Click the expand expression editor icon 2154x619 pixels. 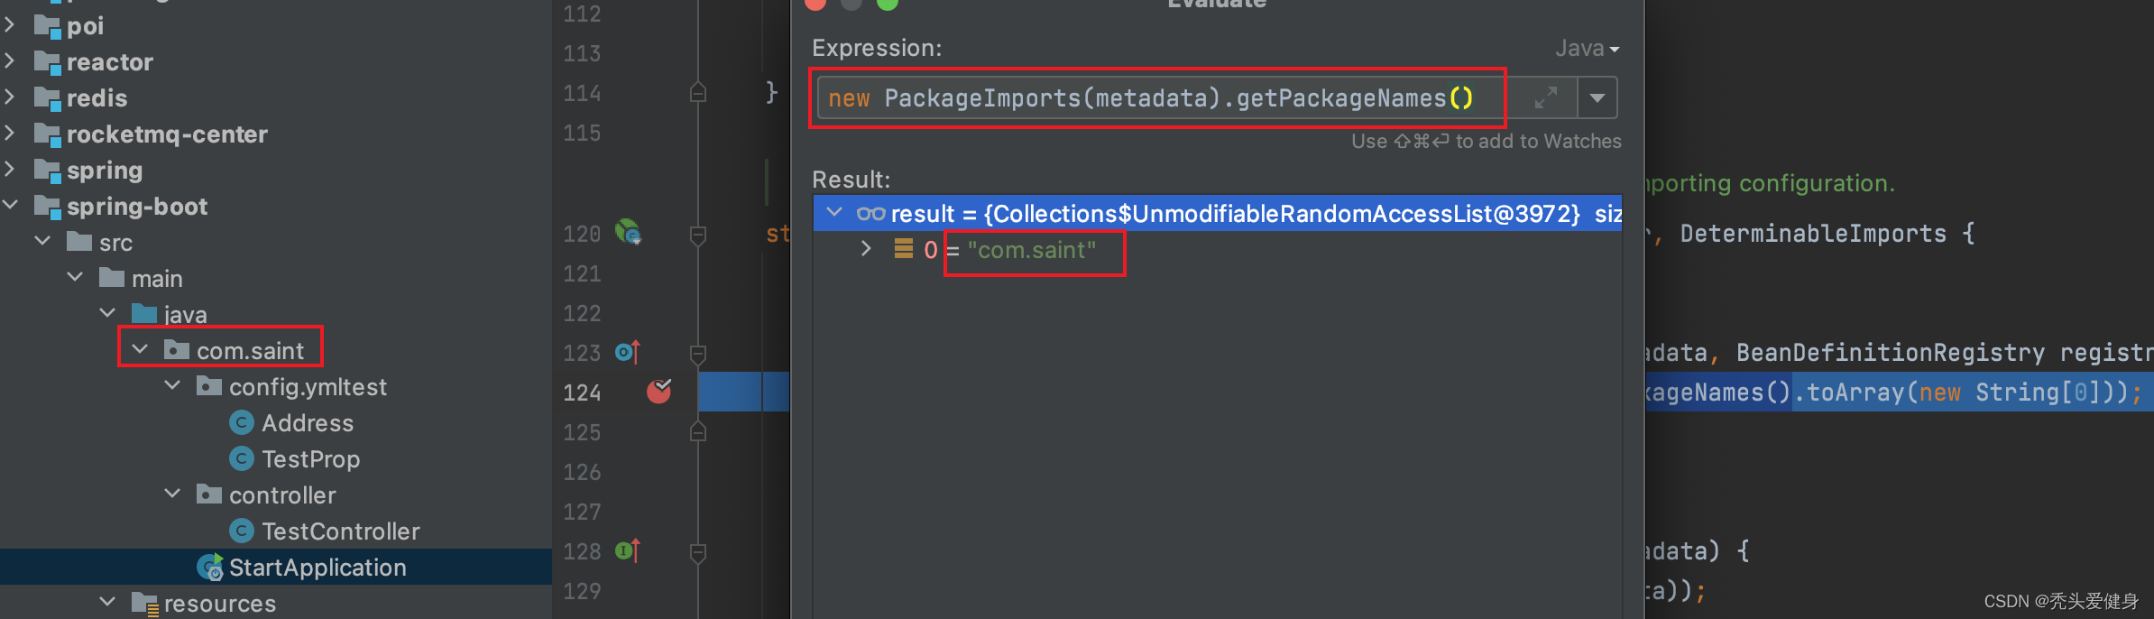click(1545, 97)
